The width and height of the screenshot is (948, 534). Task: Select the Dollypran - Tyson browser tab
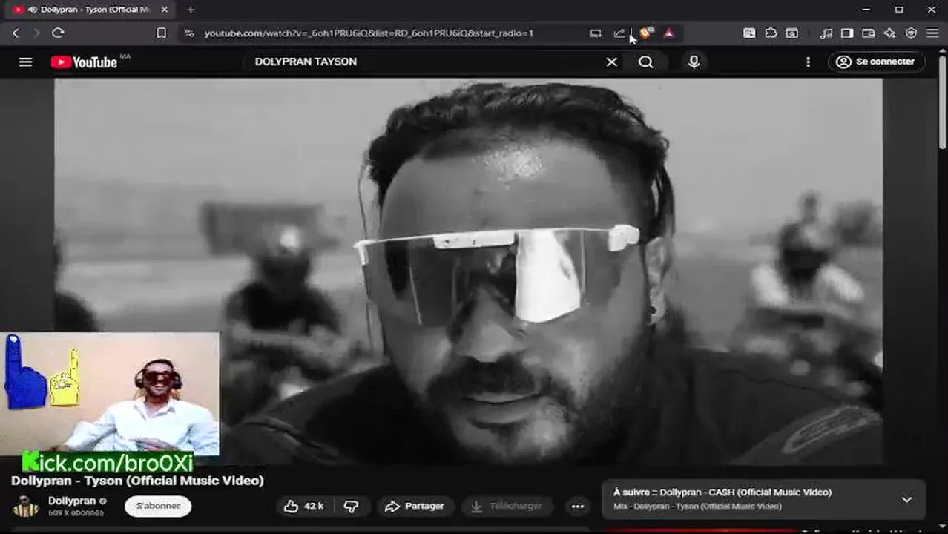coord(89,10)
